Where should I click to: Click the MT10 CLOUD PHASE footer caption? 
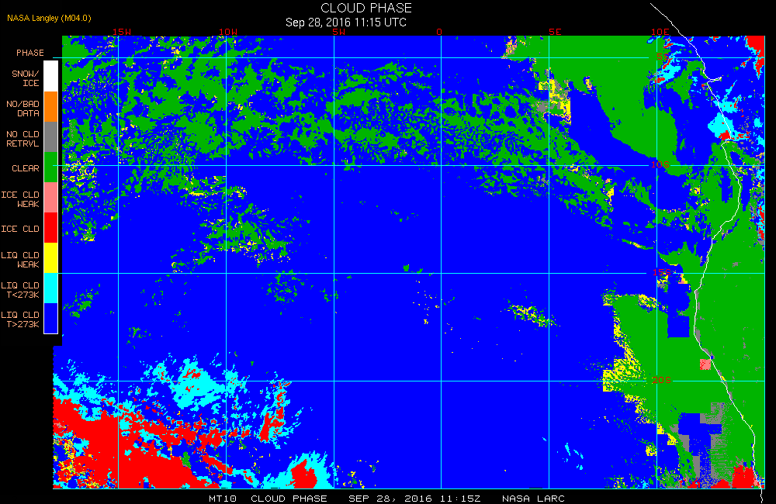tap(268, 499)
